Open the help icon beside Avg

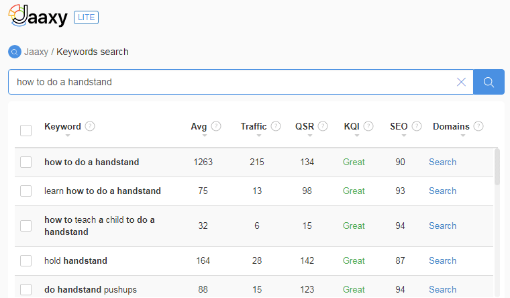216,126
